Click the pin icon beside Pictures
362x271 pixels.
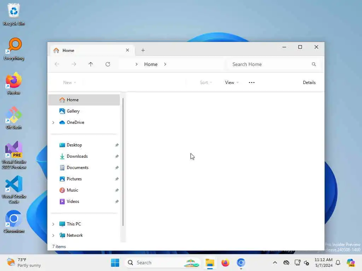[x=117, y=179]
